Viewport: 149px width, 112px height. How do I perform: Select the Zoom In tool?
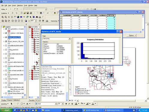[2, 17]
